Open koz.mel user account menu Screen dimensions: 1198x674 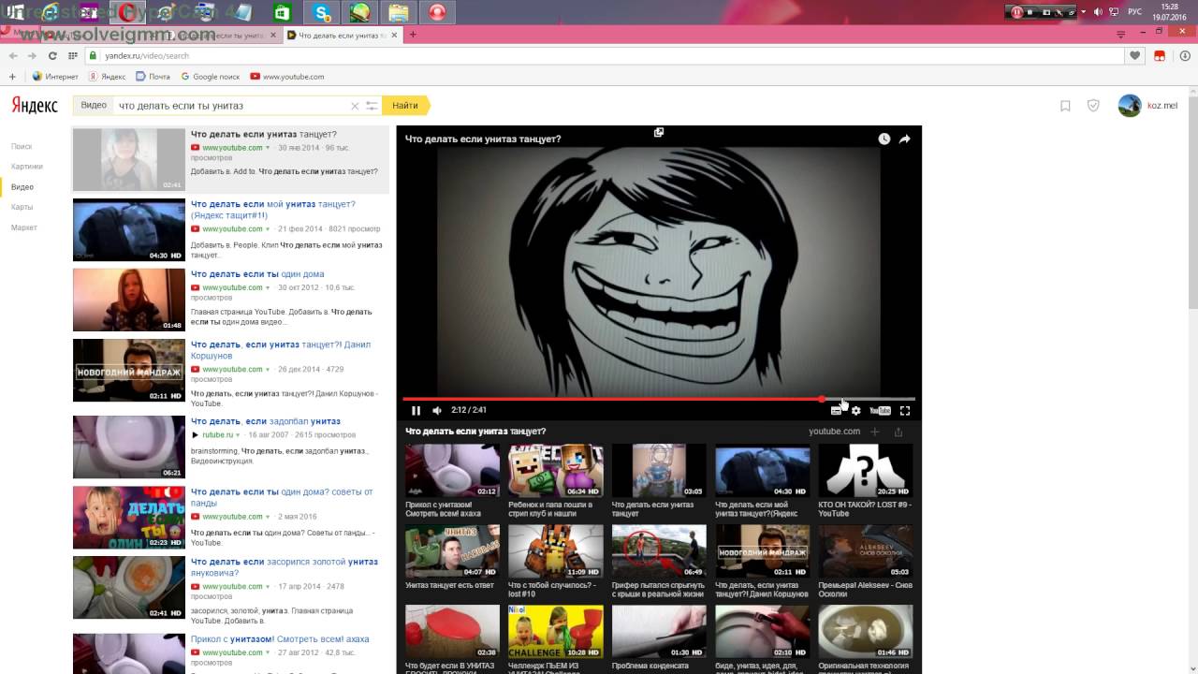coord(1148,106)
